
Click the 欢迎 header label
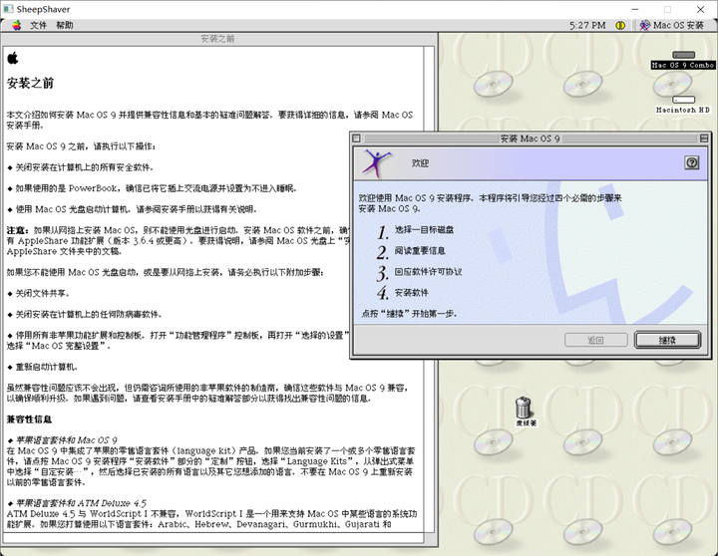point(420,162)
